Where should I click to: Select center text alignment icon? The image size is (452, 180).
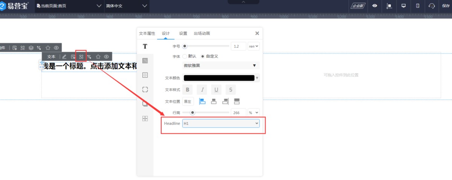(x=214, y=101)
